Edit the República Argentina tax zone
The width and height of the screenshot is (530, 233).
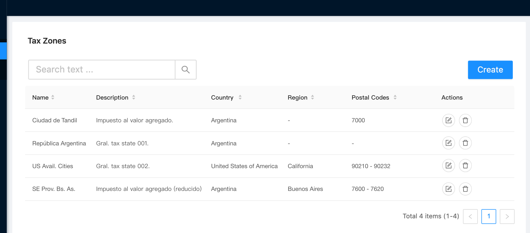pyautogui.click(x=448, y=143)
